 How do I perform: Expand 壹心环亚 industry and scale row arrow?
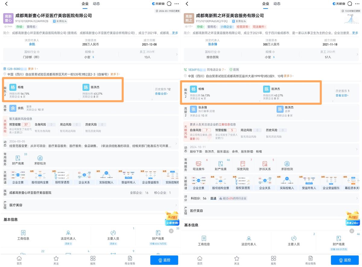176,54
